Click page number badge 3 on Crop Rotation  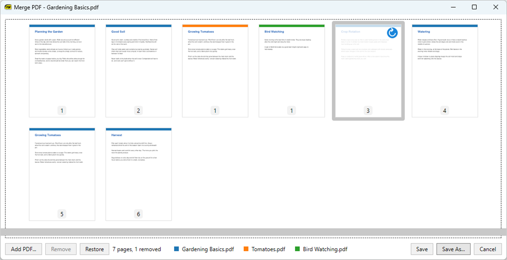(x=368, y=111)
